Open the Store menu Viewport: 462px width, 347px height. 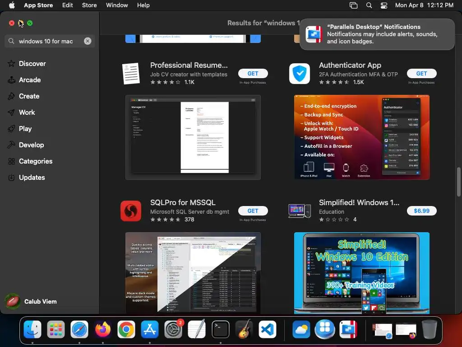(x=89, y=5)
